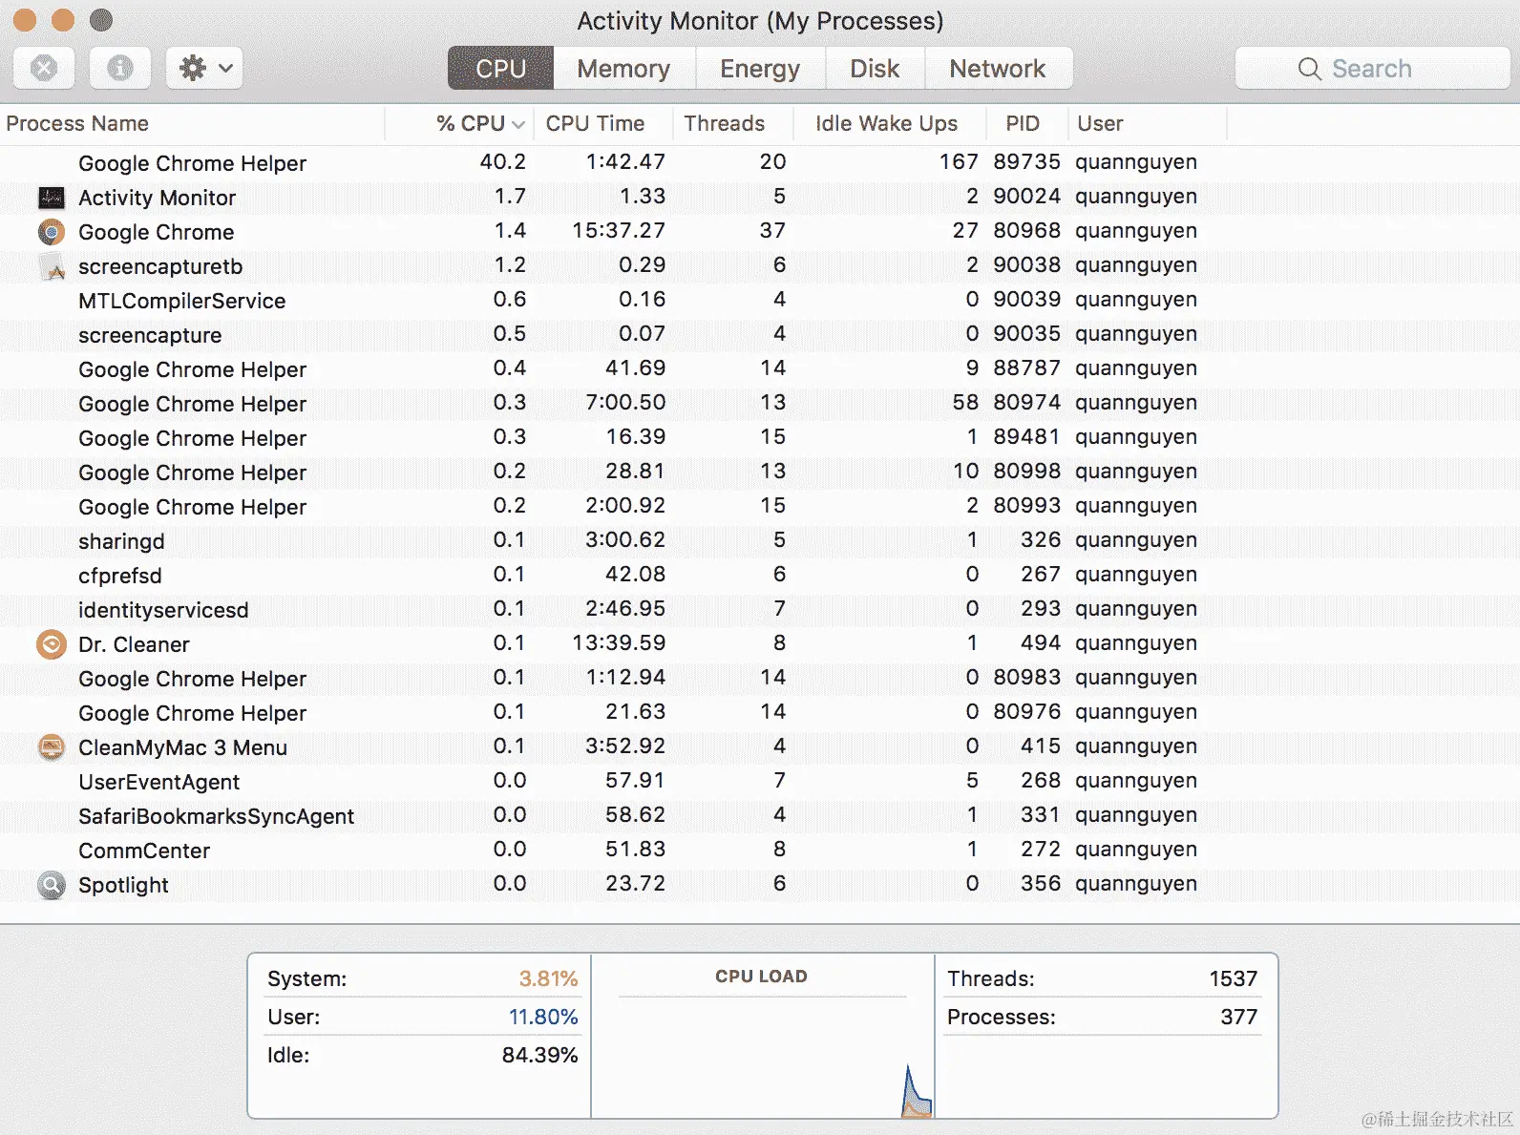Select the cfprefsd process
Viewport: 1520px width, 1135px height.
(x=760, y=576)
